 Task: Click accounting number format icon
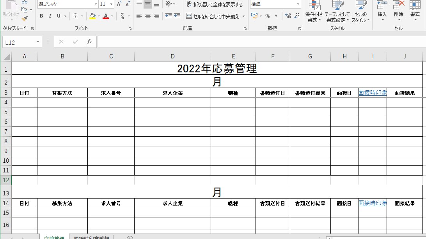tap(254, 16)
